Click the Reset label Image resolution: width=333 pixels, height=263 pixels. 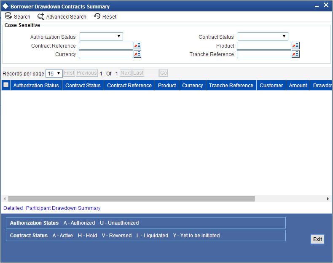click(x=109, y=16)
